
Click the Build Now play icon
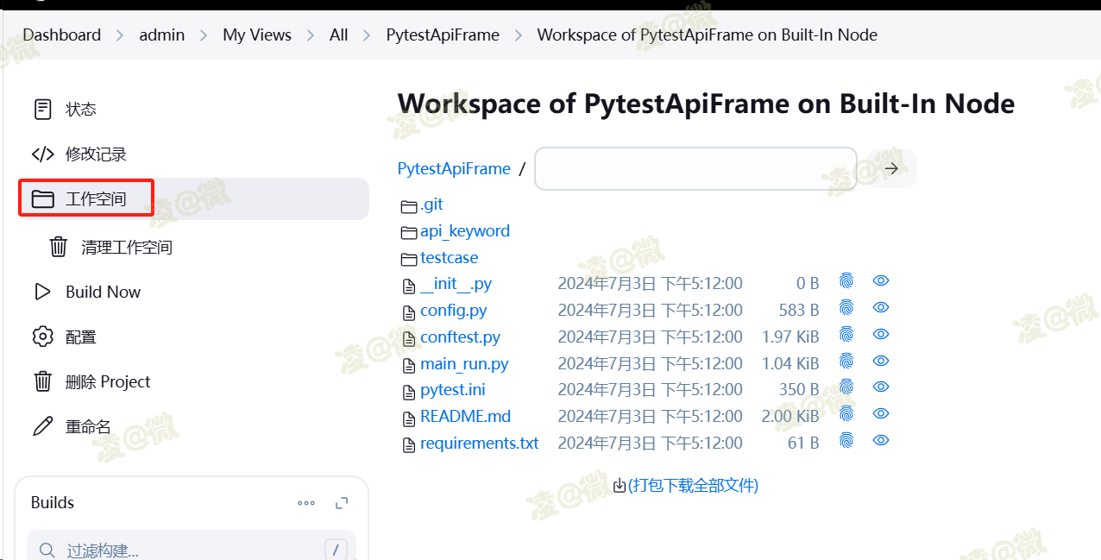pyautogui.click(x=42, y=292)
